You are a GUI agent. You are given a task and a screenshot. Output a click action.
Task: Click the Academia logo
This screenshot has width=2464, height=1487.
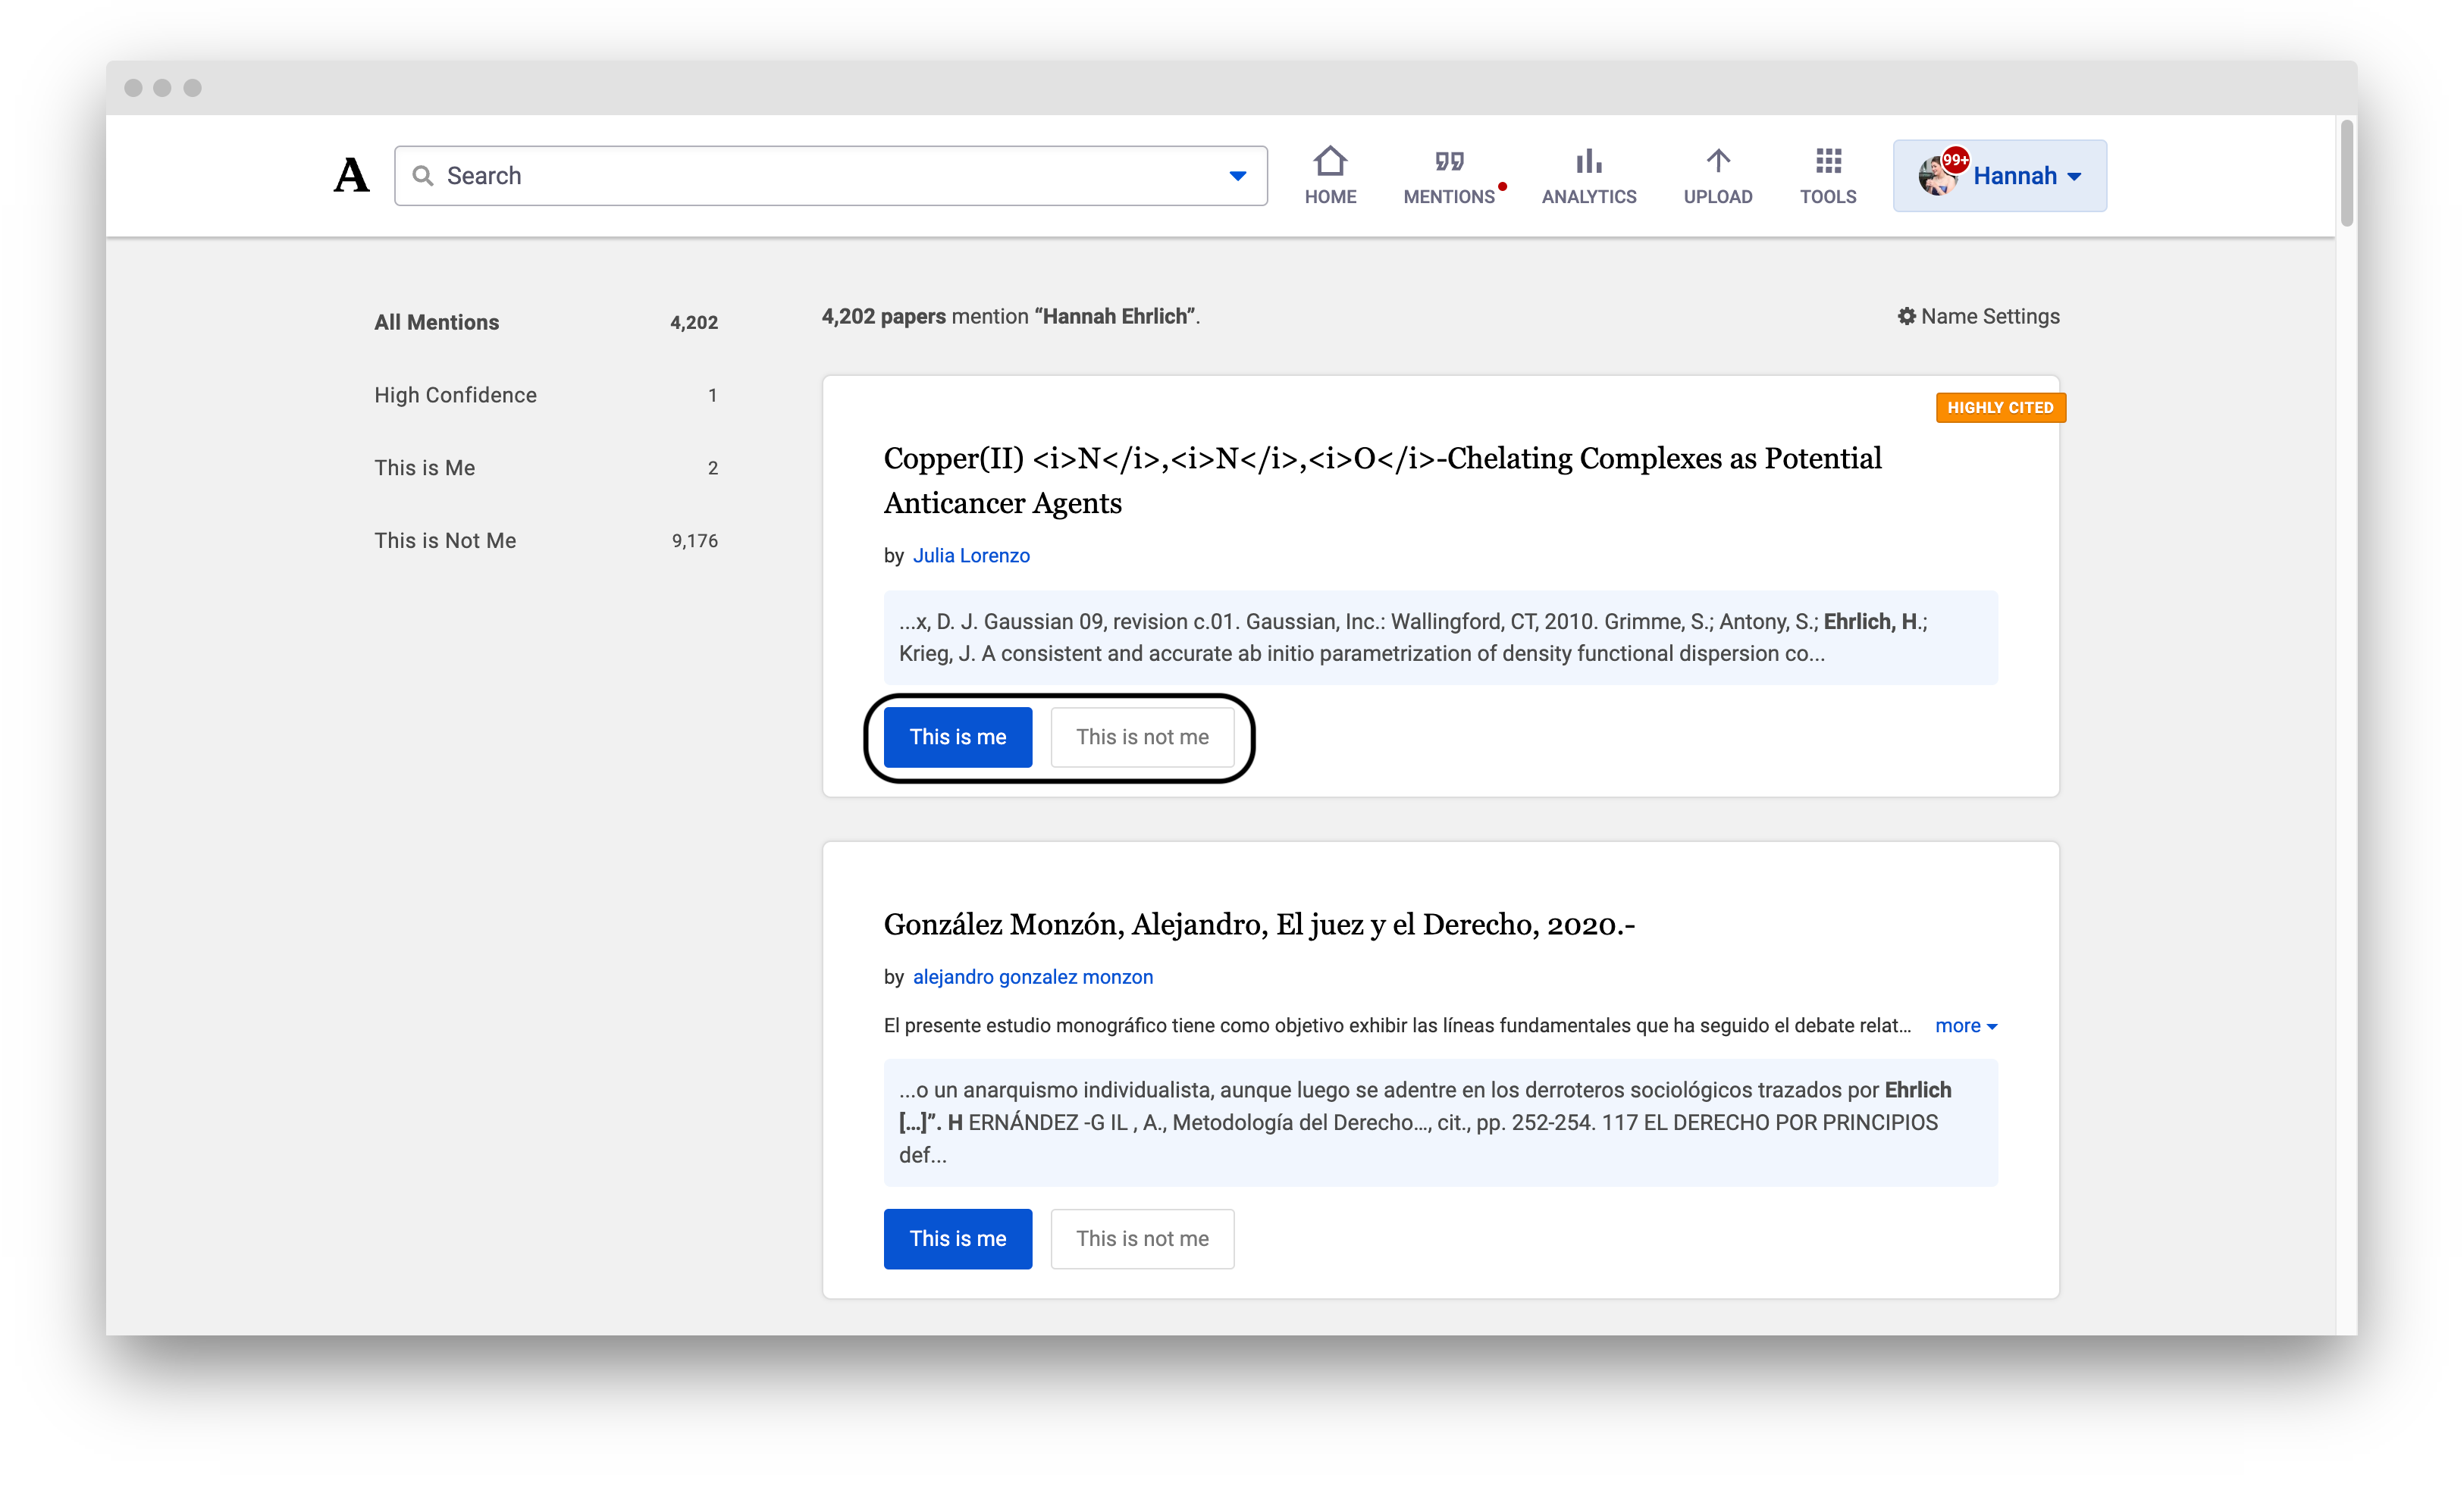(x=351, y=175)
